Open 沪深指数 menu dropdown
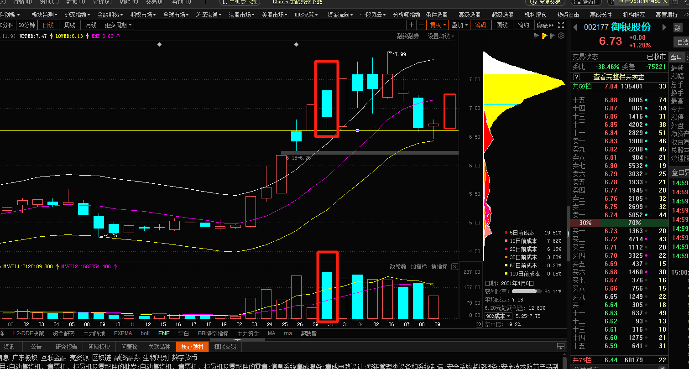Viewport: 689px width, 369px height. 77,15
